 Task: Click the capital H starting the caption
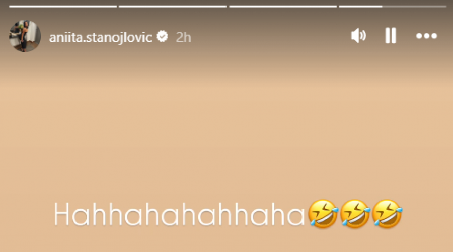coord(62,215)
